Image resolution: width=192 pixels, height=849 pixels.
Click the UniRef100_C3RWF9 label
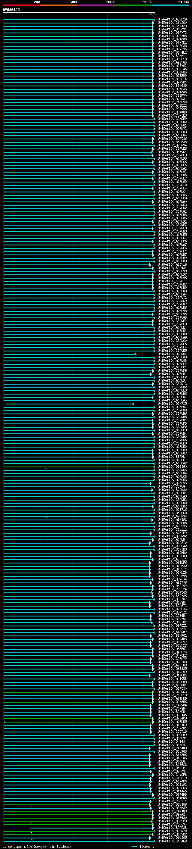[172, 370]
